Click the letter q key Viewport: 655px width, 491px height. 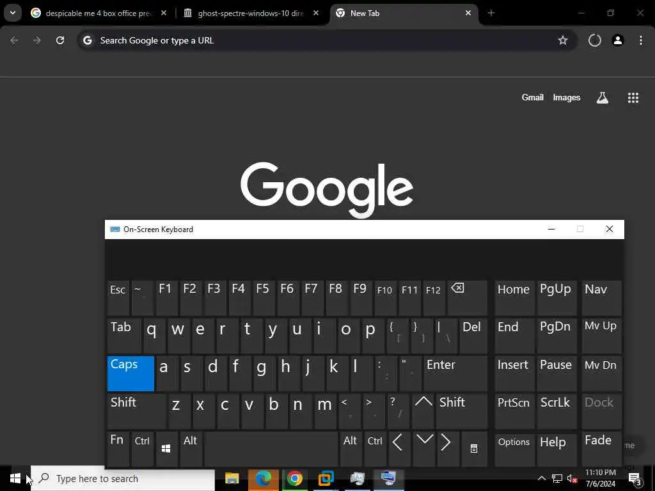(154, 336)
